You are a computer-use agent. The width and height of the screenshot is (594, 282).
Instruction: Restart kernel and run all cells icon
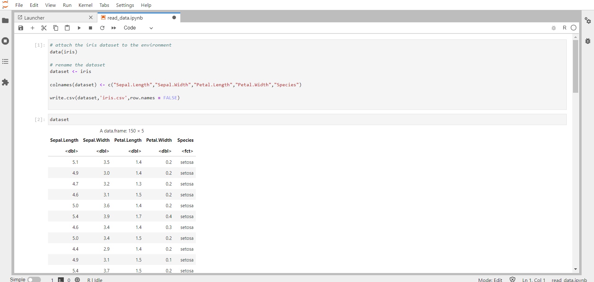tap(114, 28)
